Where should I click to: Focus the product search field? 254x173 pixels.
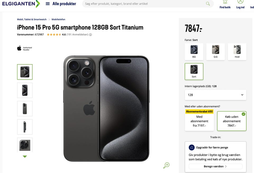144,3
